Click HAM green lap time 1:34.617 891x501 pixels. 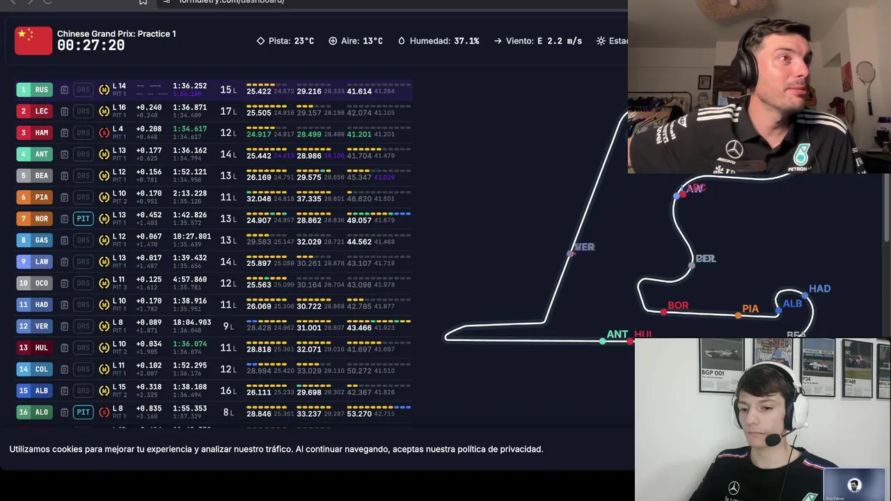(x=189, y=129)
